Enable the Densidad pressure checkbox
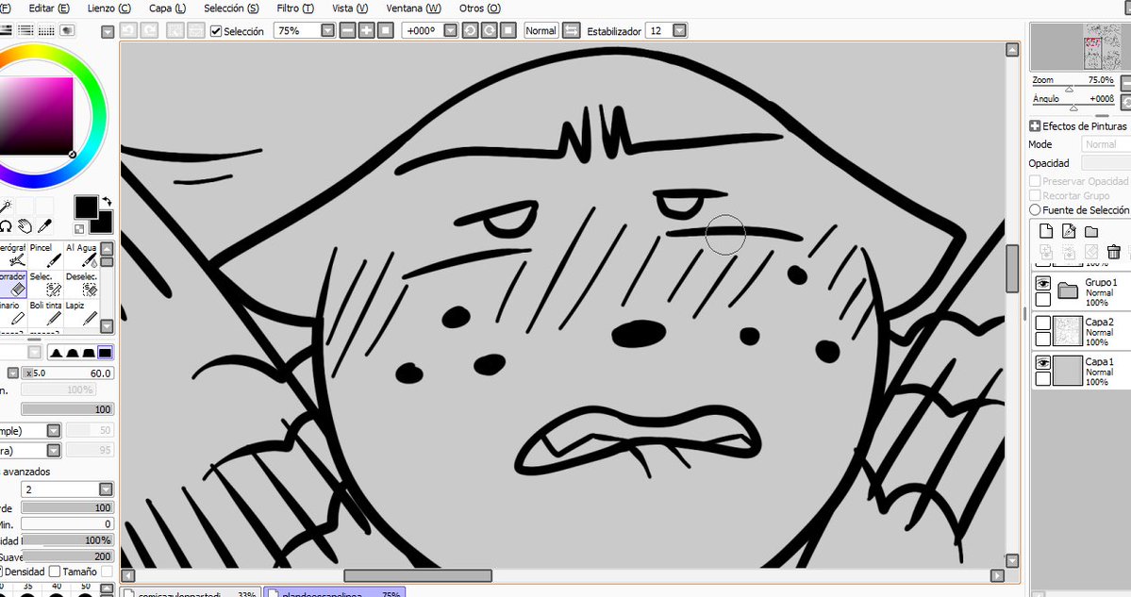Screen dimensions: 1131x597 (2, 572)
